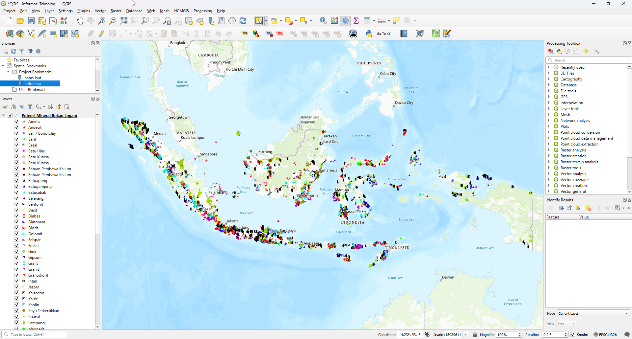Select the Pan Map hand tool
Screen dimensions: 632x339
point(80,21)
